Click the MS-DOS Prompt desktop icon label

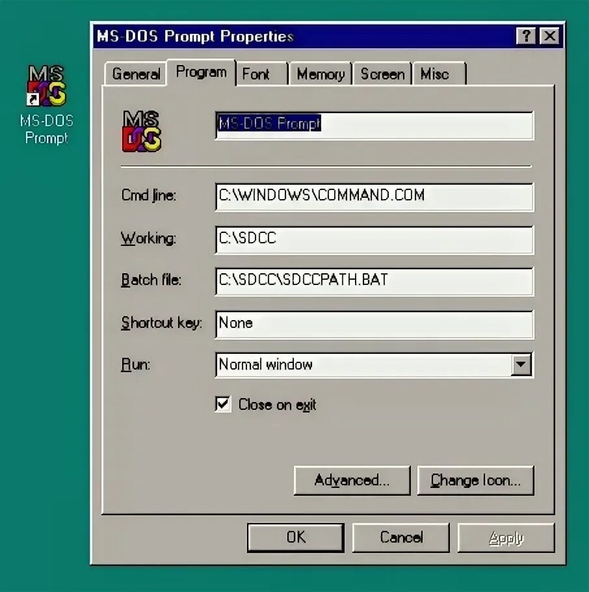point(47,129)
